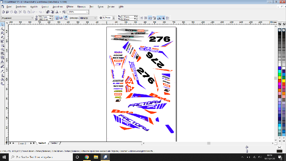Click the New document icon
The width and height of the screenshot is (286, 161).
click(x=3, y=12)
